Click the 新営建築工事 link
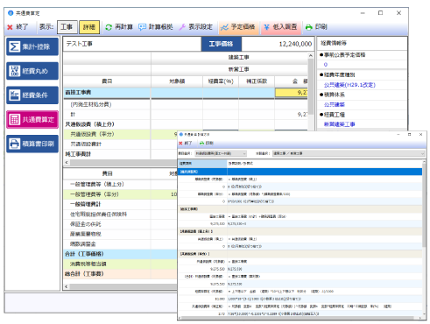 coord(340,124)
